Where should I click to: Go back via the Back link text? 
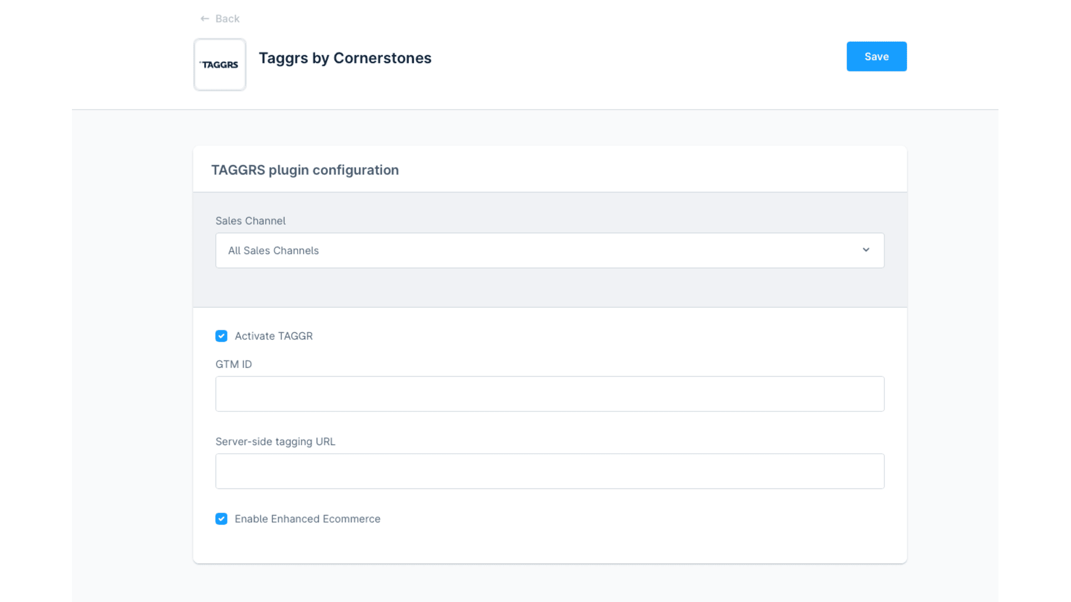coord(227,19)
